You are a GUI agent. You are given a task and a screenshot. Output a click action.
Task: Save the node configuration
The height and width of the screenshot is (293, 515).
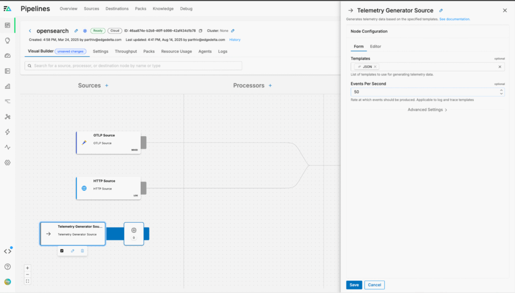(x=354, y=285)
